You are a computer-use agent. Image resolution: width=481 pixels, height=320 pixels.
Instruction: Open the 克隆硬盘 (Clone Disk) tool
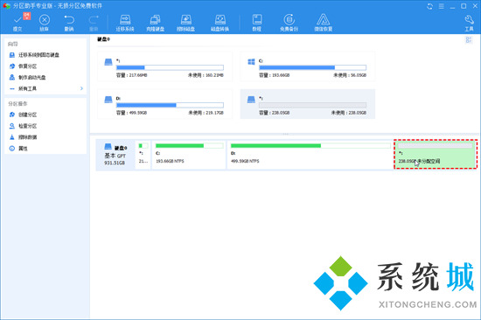point(155,23)
